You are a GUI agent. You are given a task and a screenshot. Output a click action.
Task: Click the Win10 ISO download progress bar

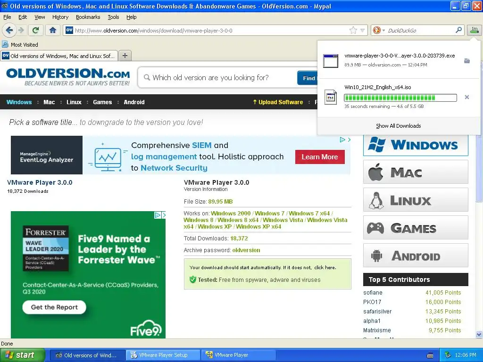tap(400, 98)
